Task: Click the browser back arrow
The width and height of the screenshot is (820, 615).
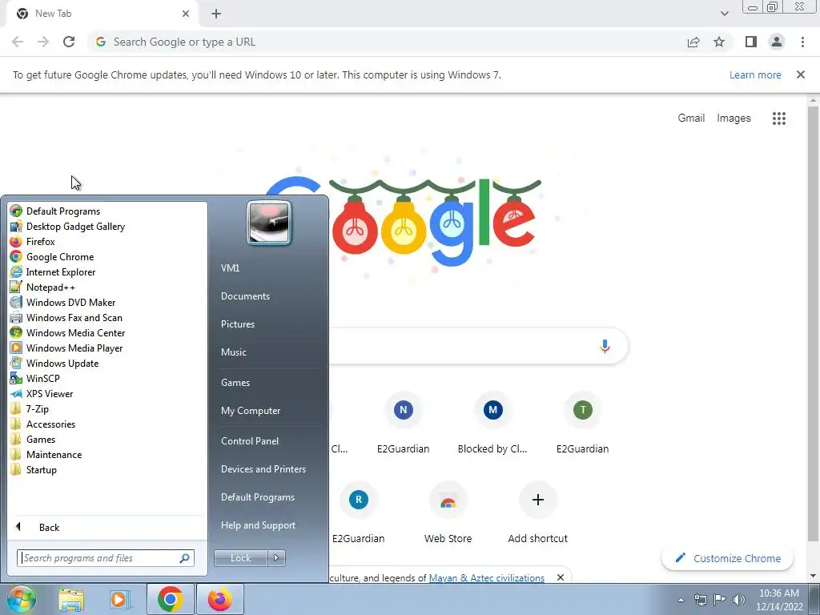Action: 18,42
